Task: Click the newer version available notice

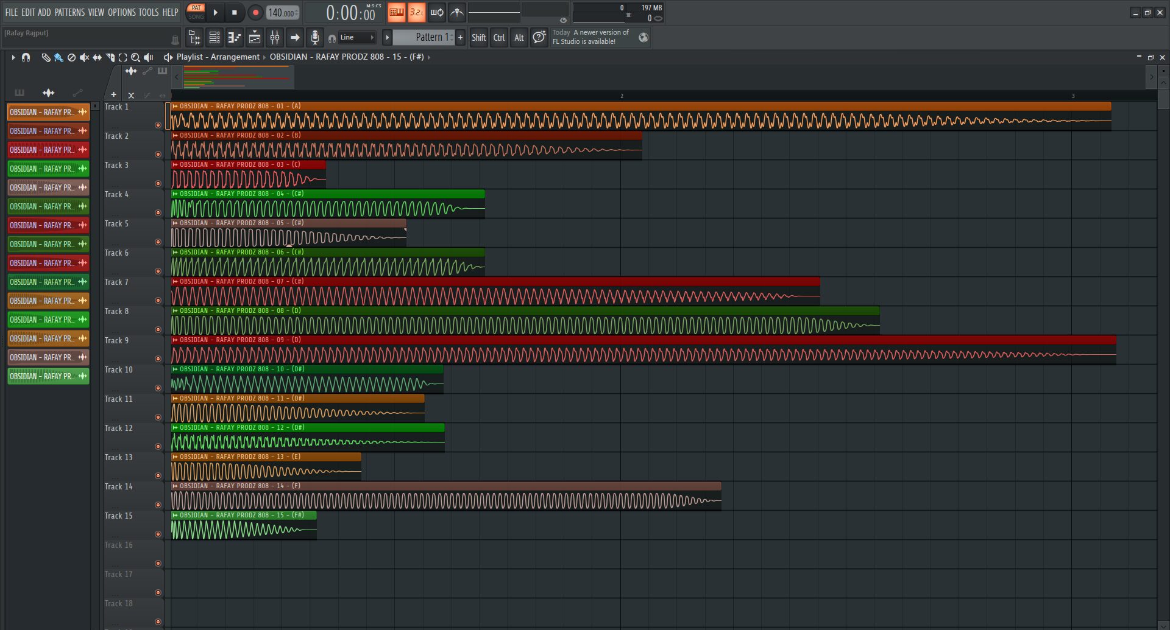Action: pos(590,37)
